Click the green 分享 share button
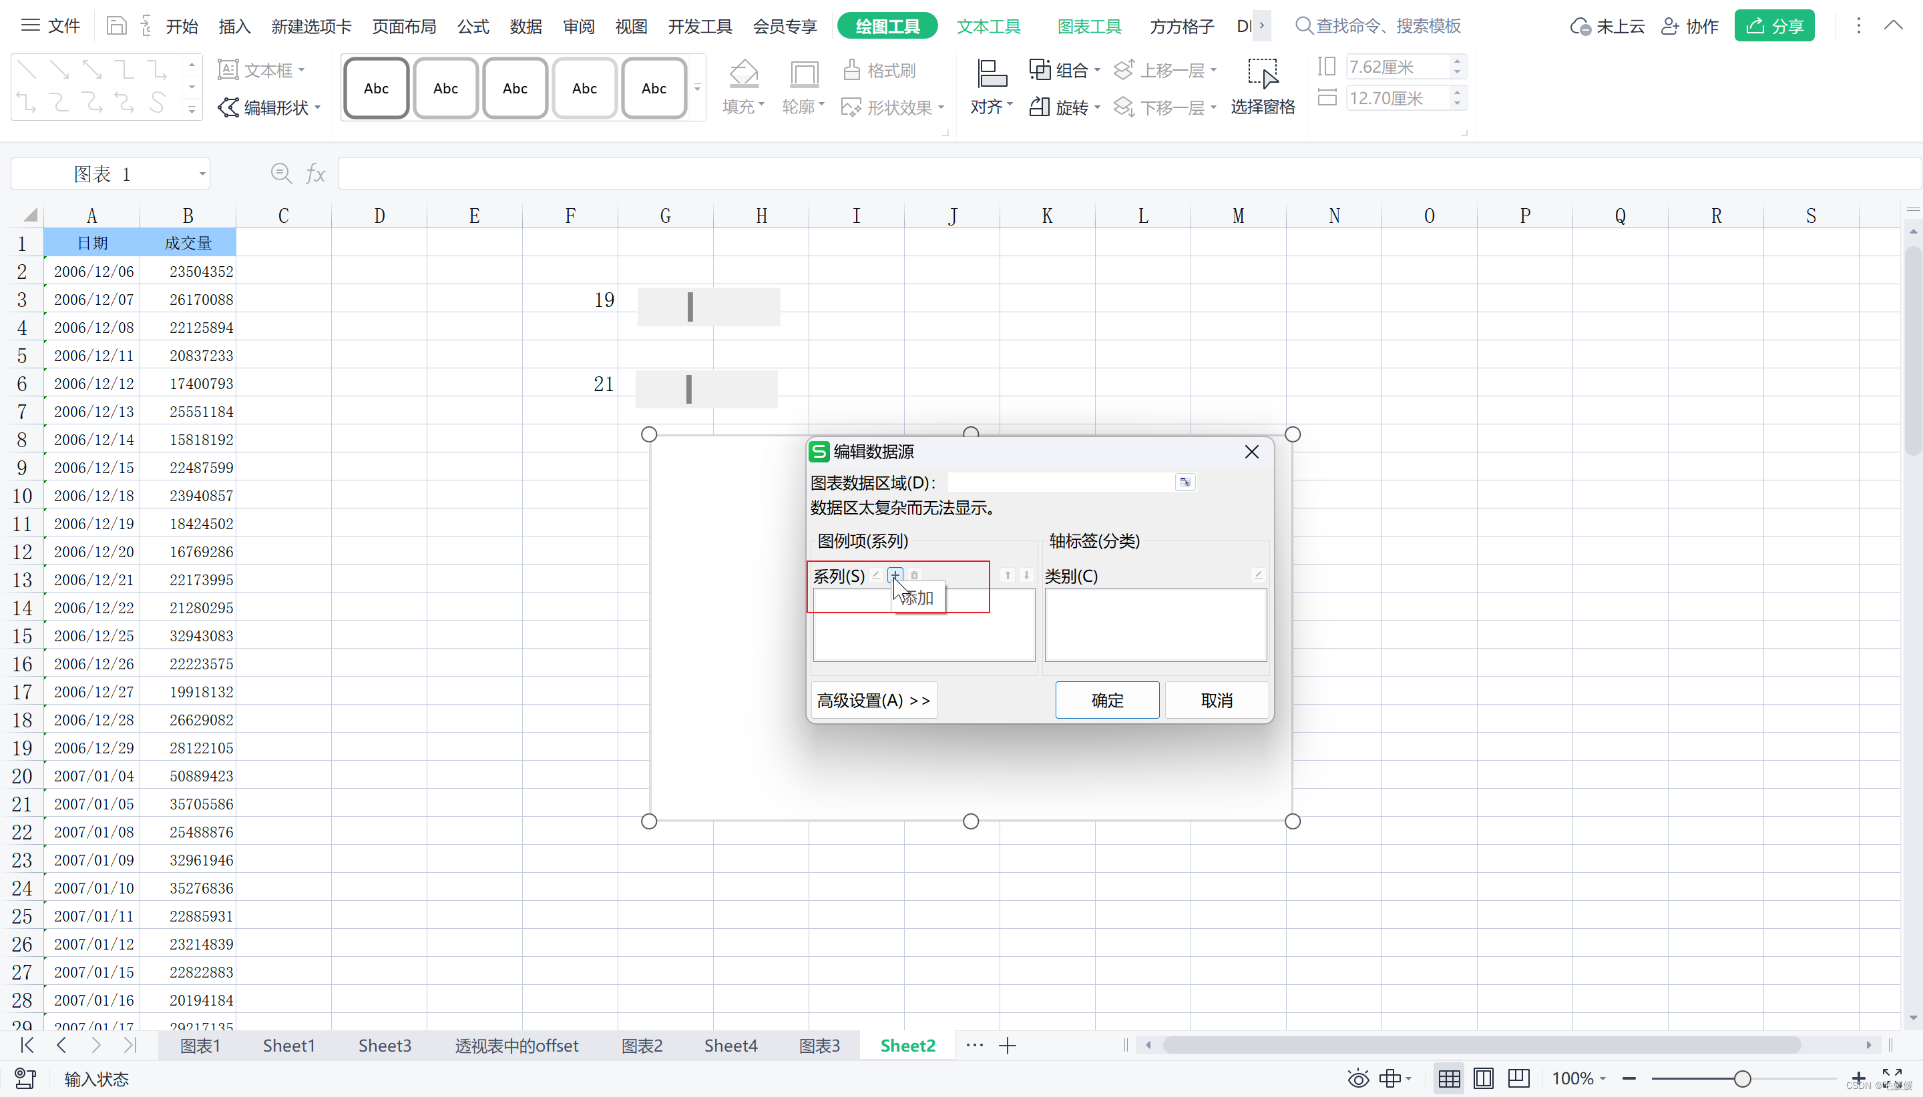This screenshot has height=1097, width=1923. pyautogui.click(x=1773, y=27)
